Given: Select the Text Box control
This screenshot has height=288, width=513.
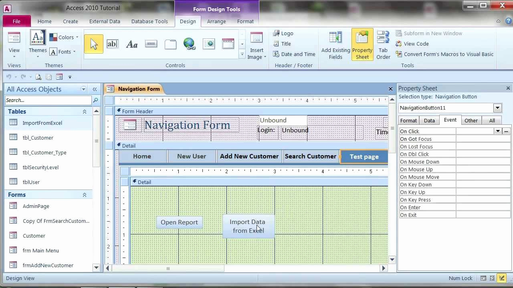Looking at the screenshot, I should (112, 44).
